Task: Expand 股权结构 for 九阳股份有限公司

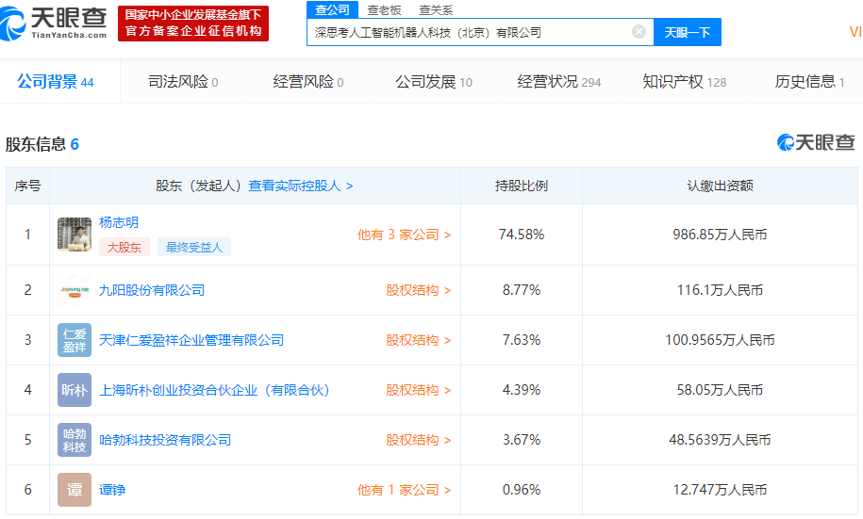Action: 418,290
